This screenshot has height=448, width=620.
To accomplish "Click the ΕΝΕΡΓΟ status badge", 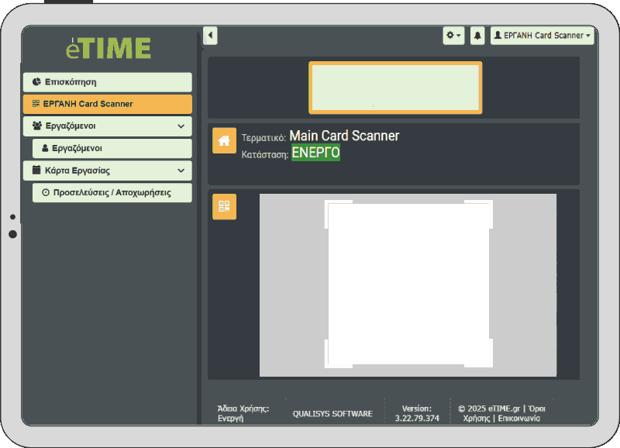I will point(315,153).
